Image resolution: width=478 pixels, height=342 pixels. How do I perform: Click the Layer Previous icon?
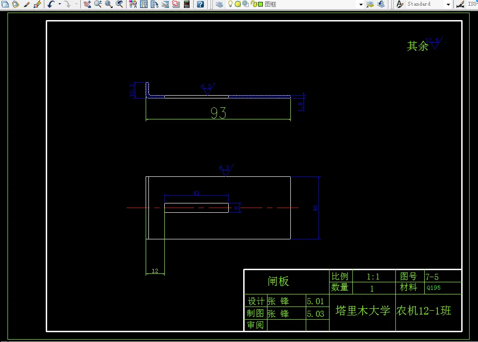click(x=381, y=4)
